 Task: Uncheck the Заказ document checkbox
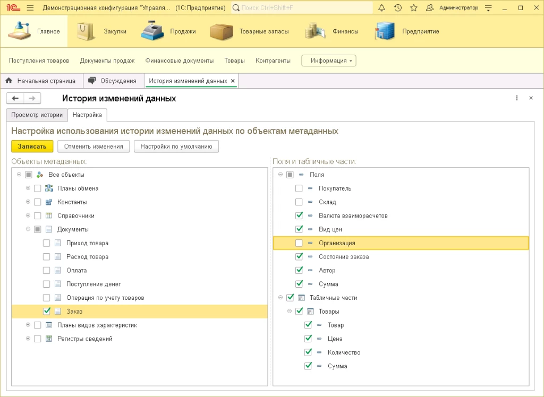(x=47, y=312)
